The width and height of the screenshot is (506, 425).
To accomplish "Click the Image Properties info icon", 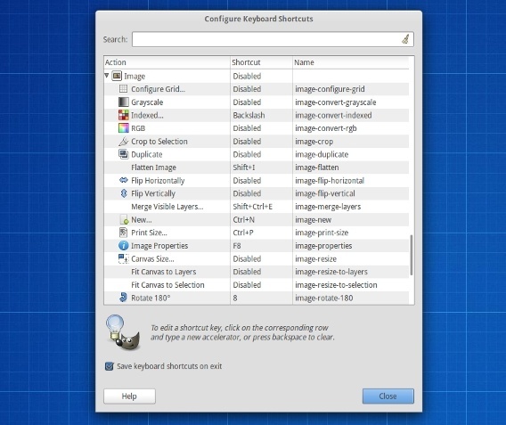I will 123,246.
